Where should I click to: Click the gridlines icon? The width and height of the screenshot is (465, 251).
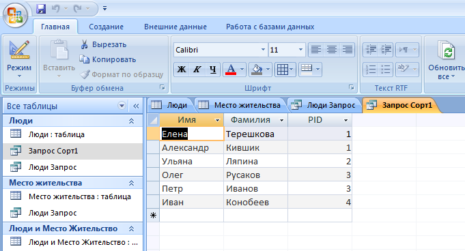282,70
